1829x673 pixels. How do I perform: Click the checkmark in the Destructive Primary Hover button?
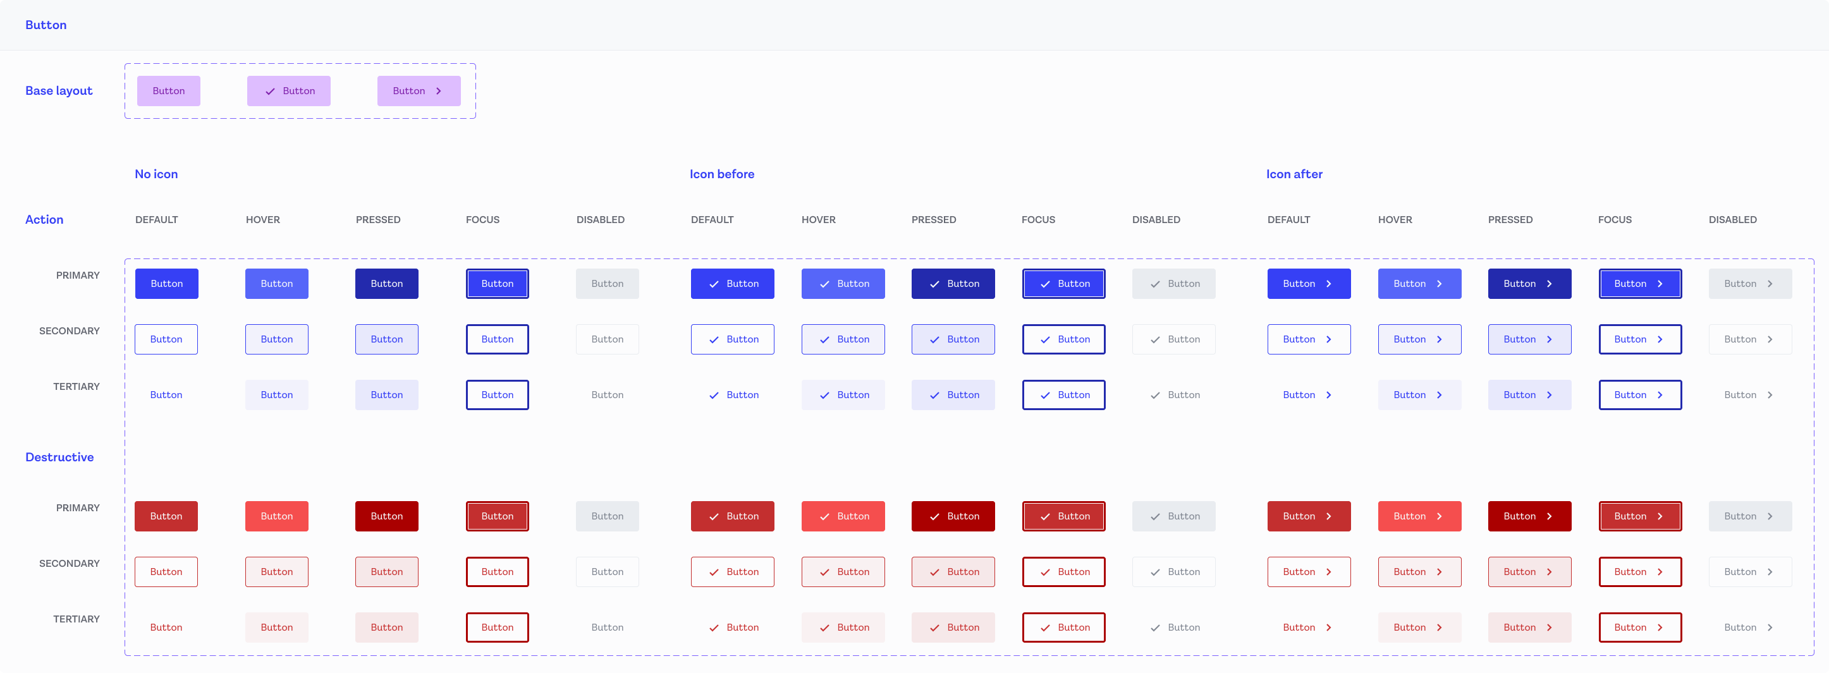(825, 516)
